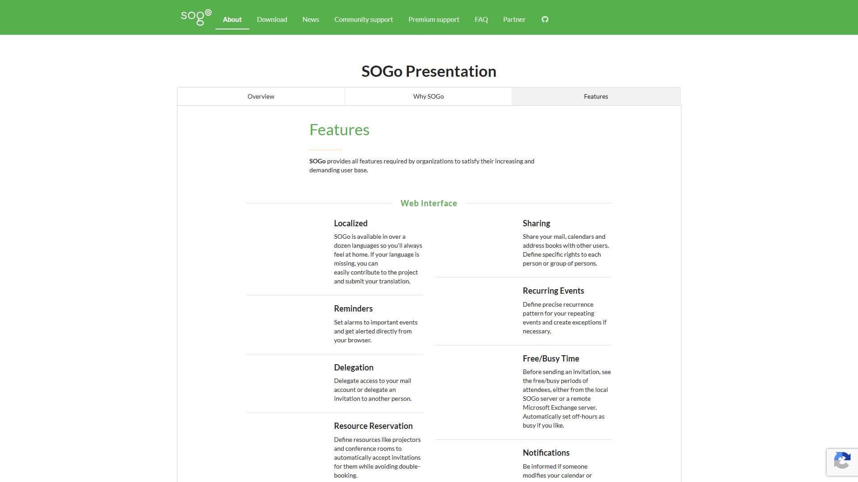Click the green Features heading
This screenshot has height=482, width=858.
tap(340, 130)
